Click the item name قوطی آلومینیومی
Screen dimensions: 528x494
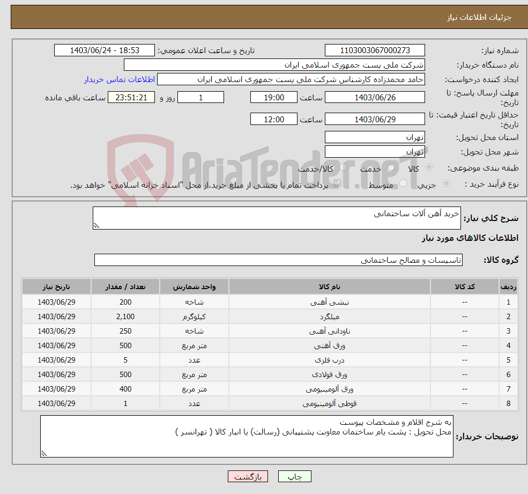329,404
